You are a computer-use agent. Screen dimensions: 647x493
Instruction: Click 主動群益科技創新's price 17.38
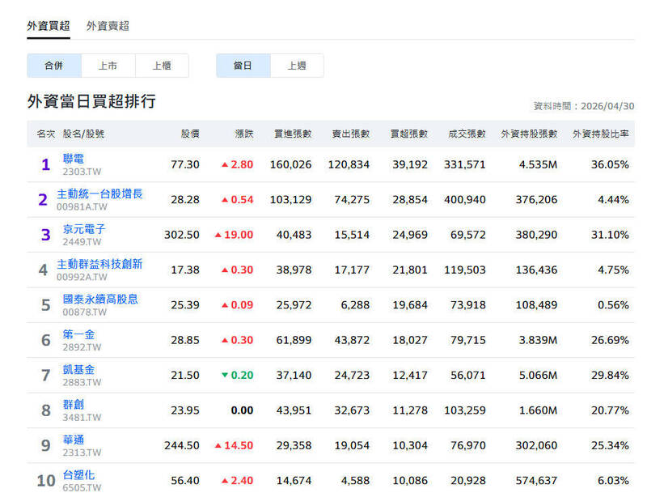click(185, 270)
